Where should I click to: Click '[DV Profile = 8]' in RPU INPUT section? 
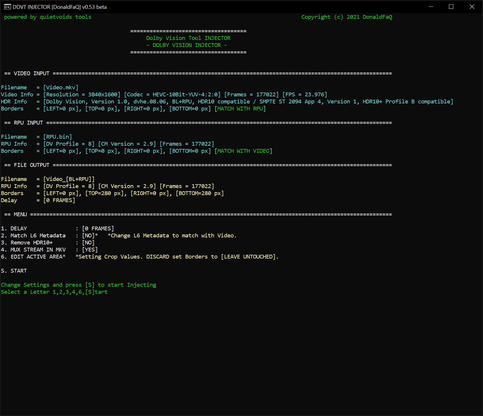(x=69, y=144)
